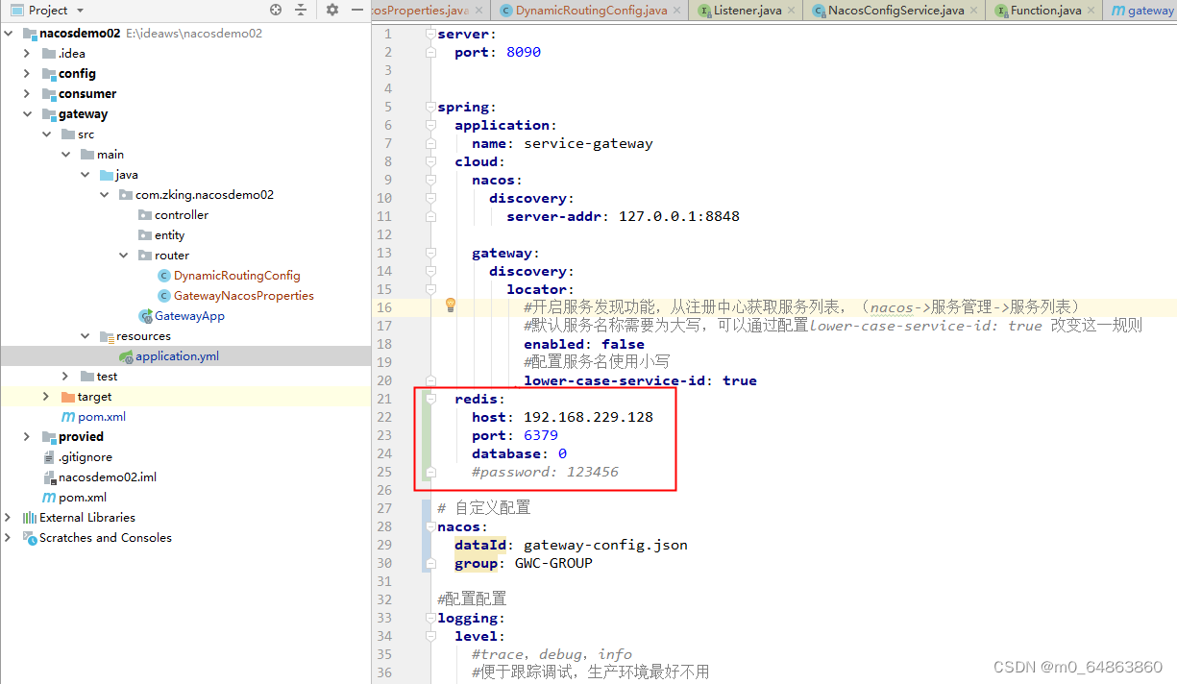This screenshot has width=1177, height=684.
Task: Click the server port value 8090
Action: [x=524, y=52]
